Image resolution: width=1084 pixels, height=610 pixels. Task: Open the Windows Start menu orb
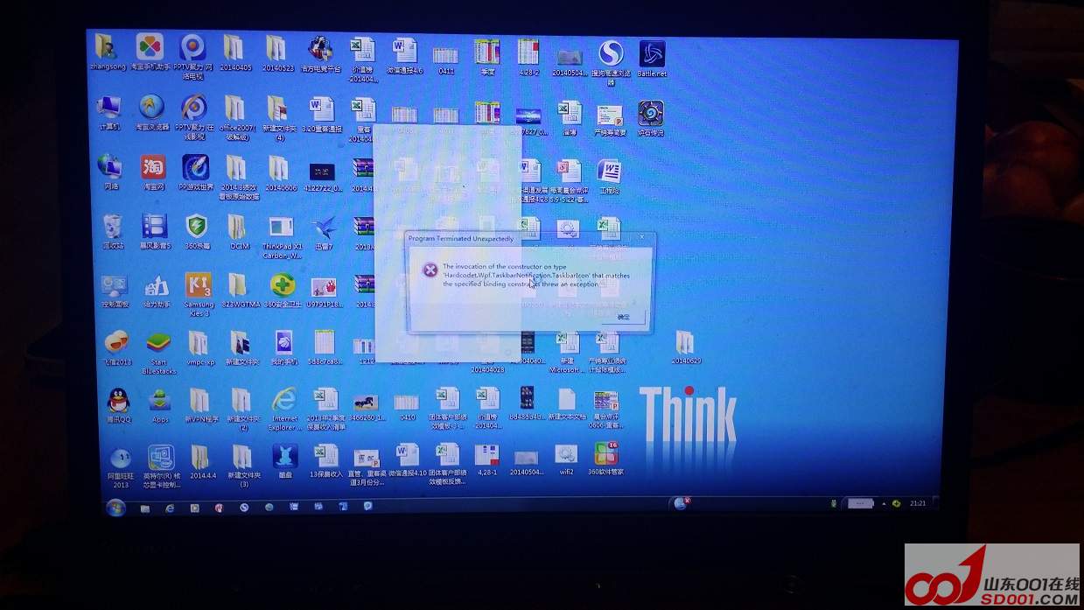115,507
